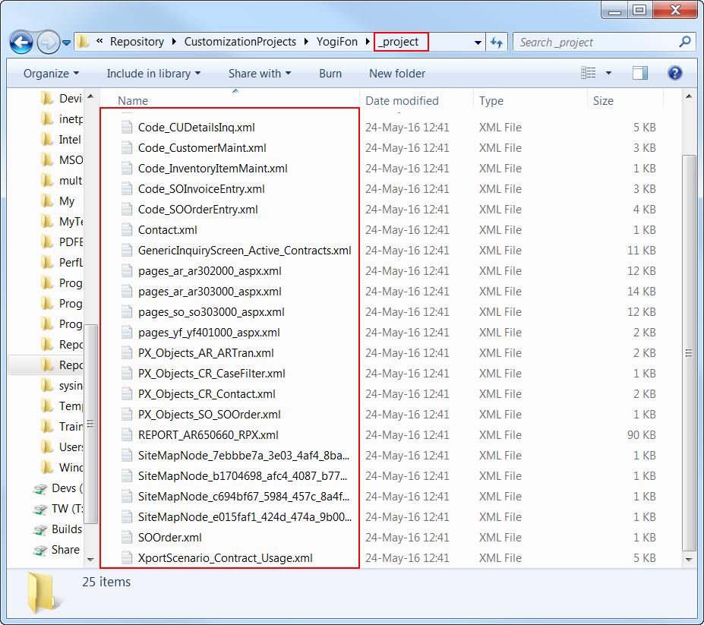704x625 pixels.
Task: Click the Burn toolbar button
Action: [330, 74]
